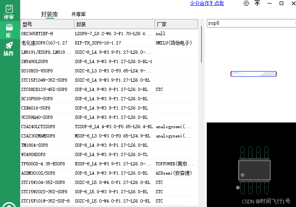The width and height of the screenshot is (296, 207).
Task: Switch to the 封装库 tab
Action: [49, 14]
